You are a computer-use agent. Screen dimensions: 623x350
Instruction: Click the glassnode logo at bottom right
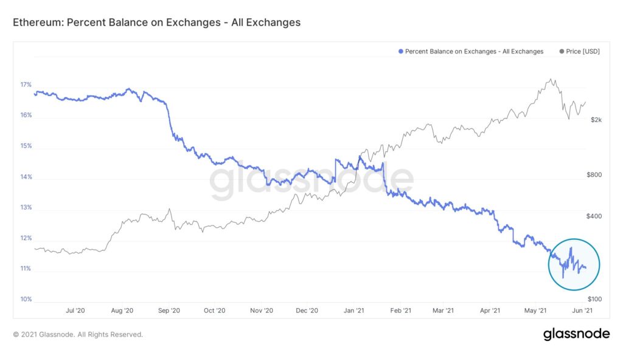[x=576, y=334]
